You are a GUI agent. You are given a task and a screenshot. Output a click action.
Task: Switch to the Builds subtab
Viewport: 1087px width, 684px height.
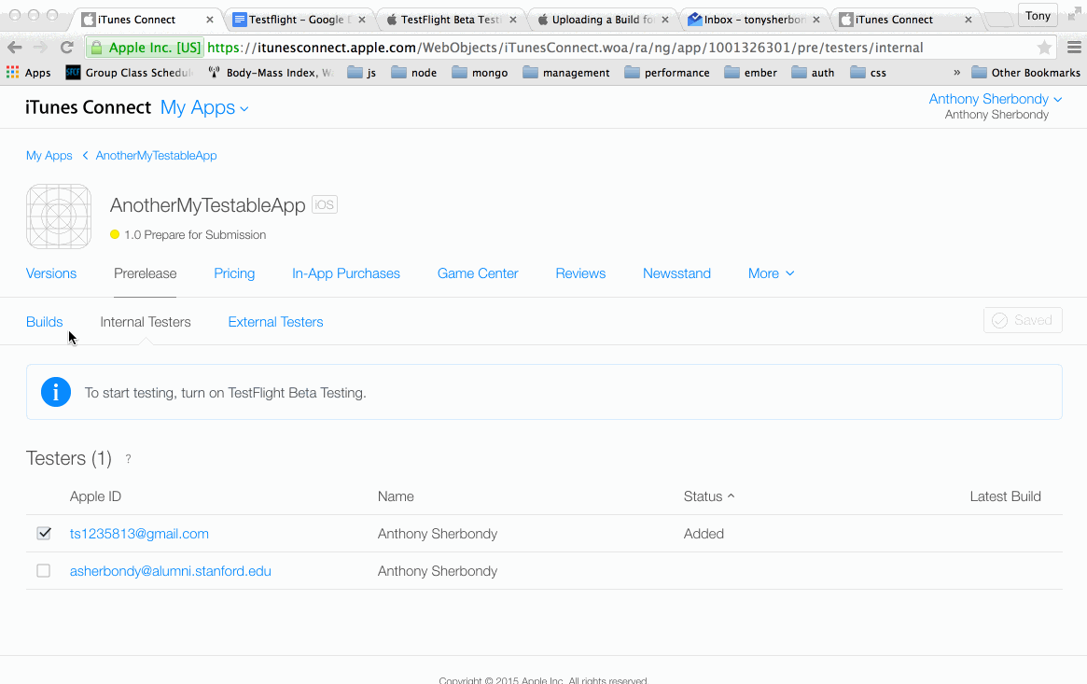pos(45,322)
